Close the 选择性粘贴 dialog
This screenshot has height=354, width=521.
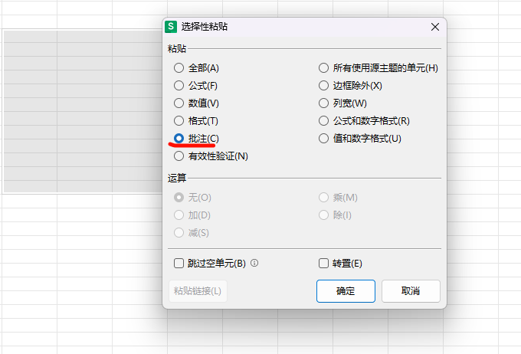click(435, 27)
